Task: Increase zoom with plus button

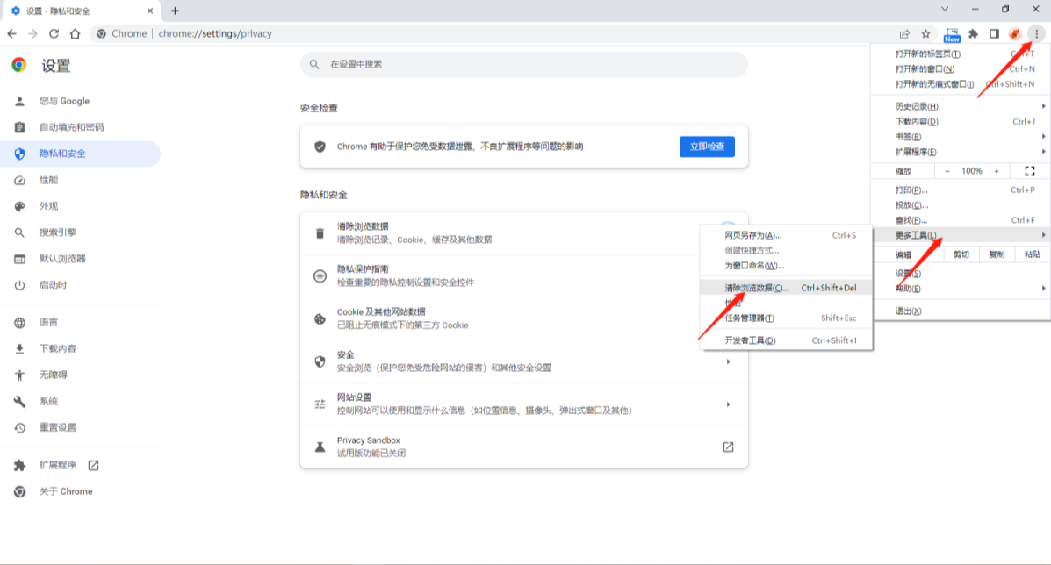Action: tap(997, 171)
